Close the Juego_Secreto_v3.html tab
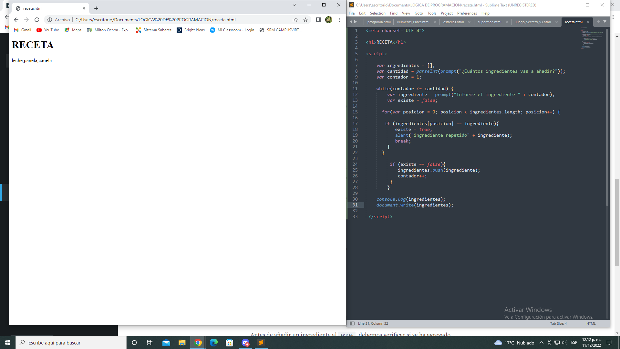 (x=556, y=22)
